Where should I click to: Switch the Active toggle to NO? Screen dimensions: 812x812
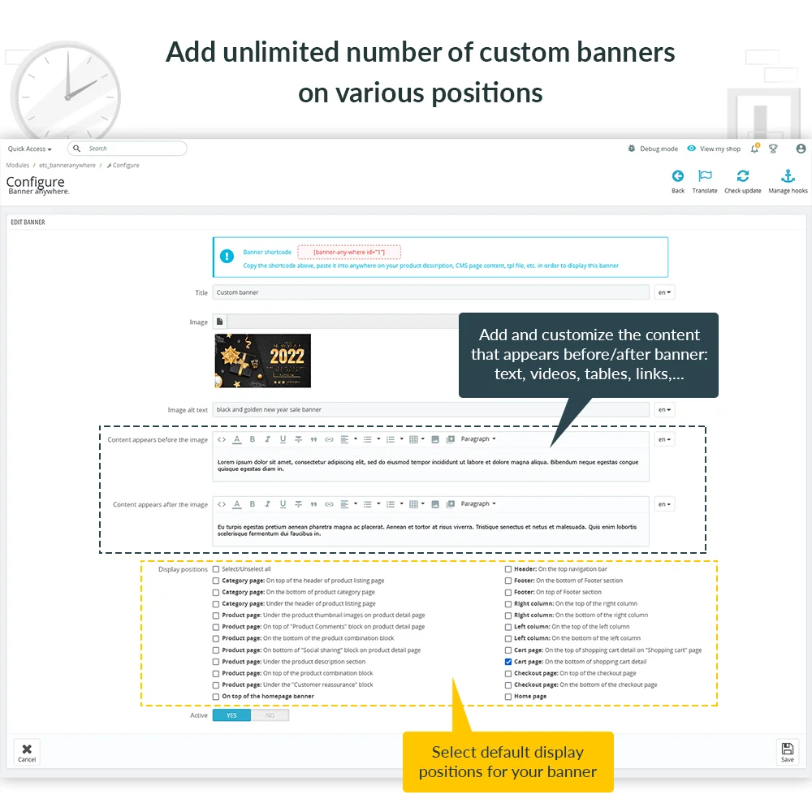coord(270,715)
